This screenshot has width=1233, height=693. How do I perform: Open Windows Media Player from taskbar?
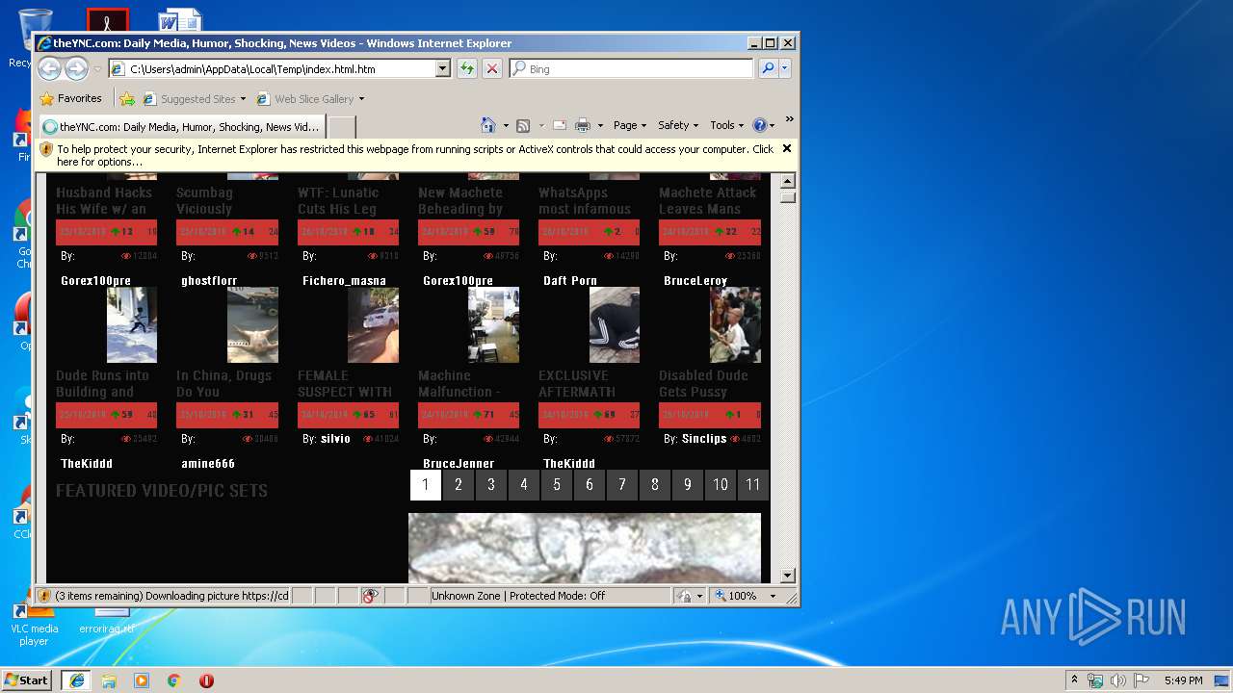[142, 680]
